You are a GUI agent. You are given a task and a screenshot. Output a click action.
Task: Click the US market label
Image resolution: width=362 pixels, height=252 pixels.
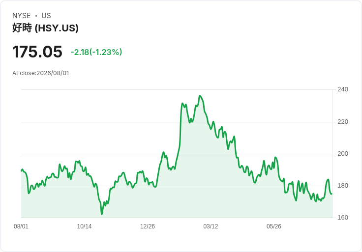click(x=46, y=16)
